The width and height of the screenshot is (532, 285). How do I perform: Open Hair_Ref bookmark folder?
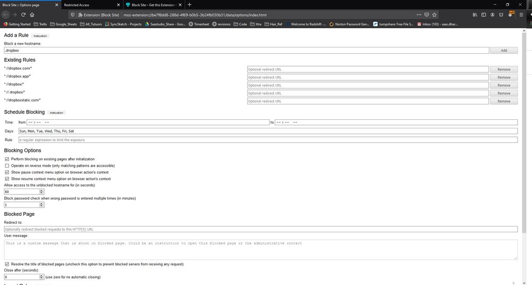pyautogui.click(x=274, y=24)
